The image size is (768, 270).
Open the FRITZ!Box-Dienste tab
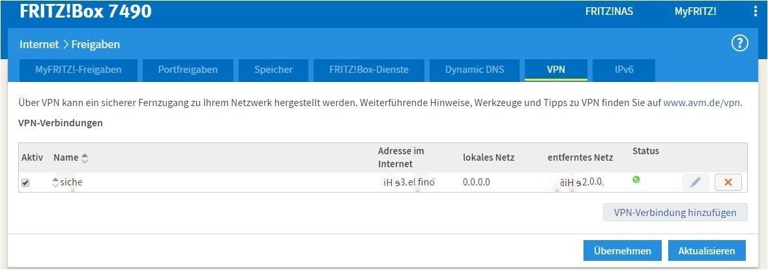(369, 70)
